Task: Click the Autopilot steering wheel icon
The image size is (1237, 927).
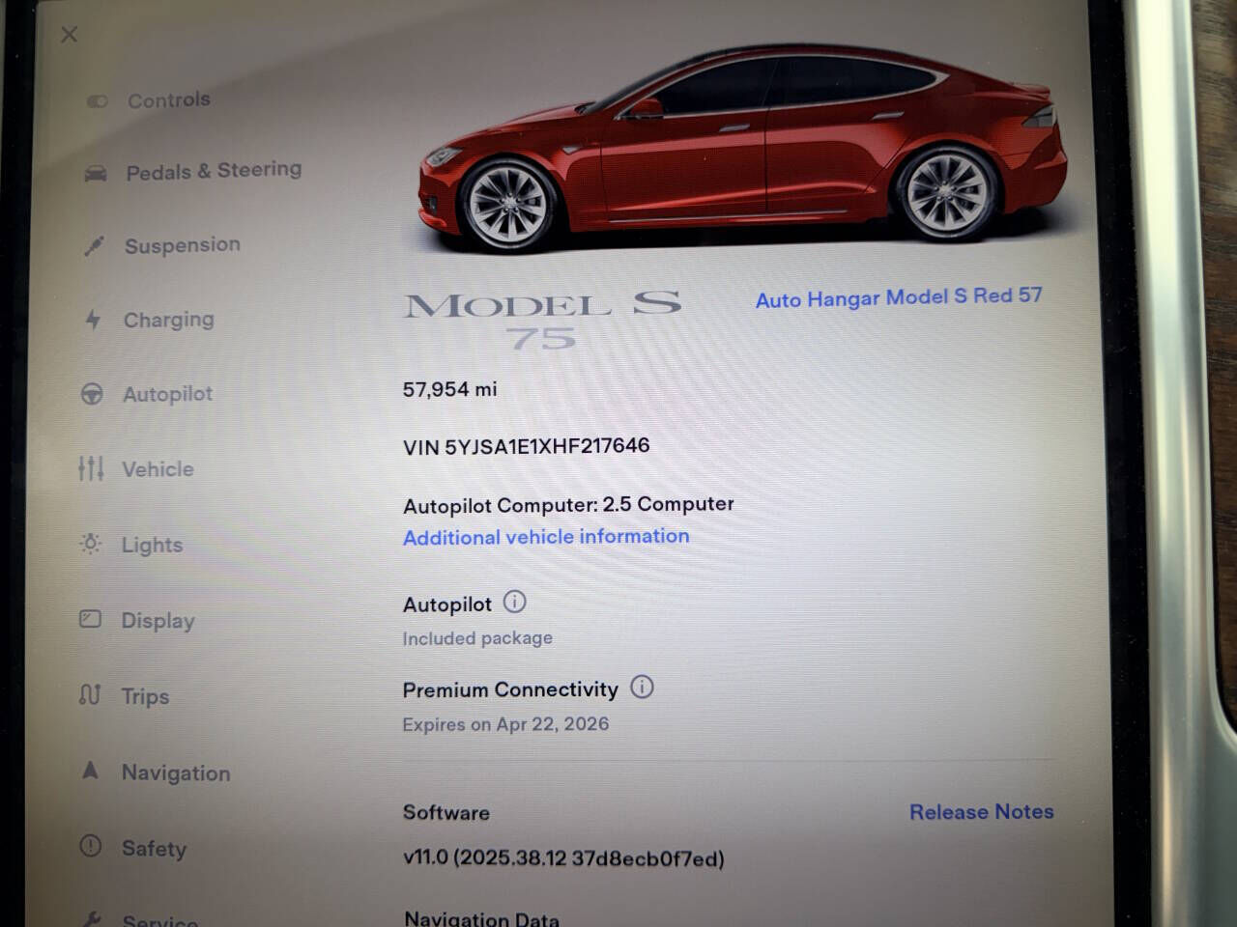Action: coord(92,394)
